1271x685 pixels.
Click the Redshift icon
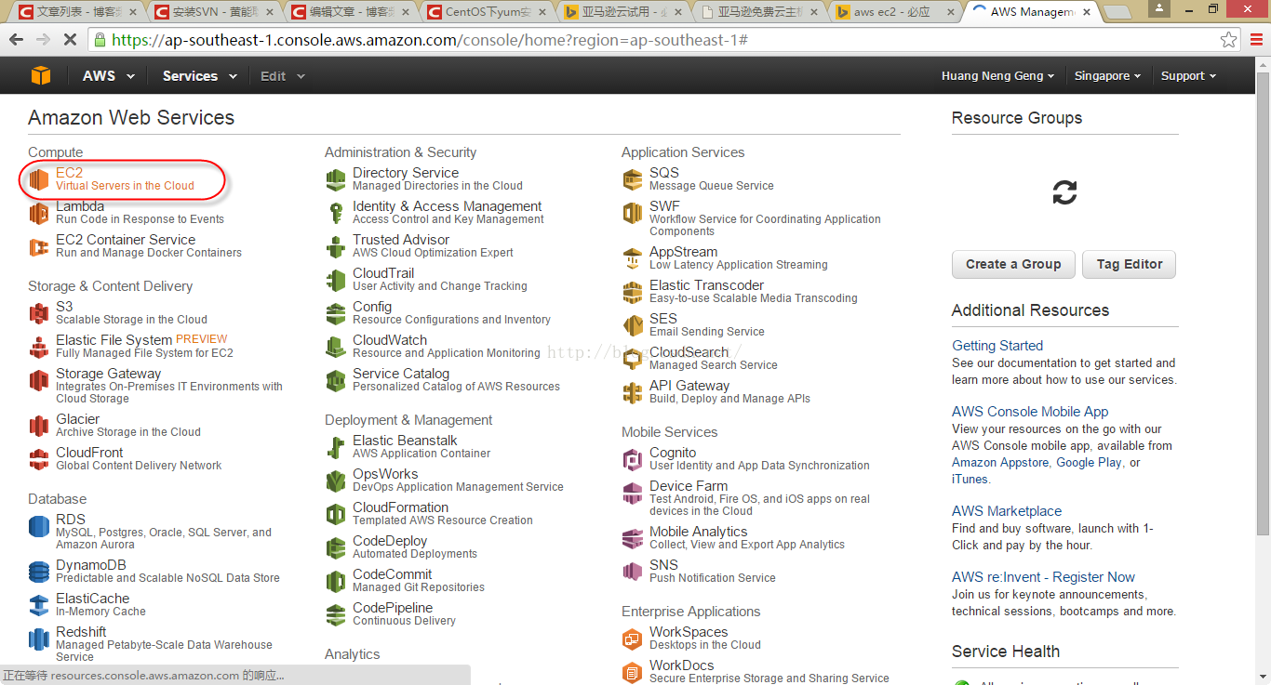(x=38, y=639)
